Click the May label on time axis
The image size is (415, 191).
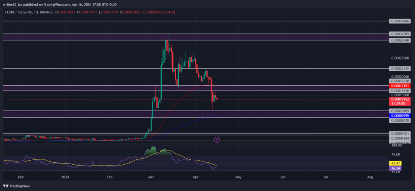(x=238, y=177)
